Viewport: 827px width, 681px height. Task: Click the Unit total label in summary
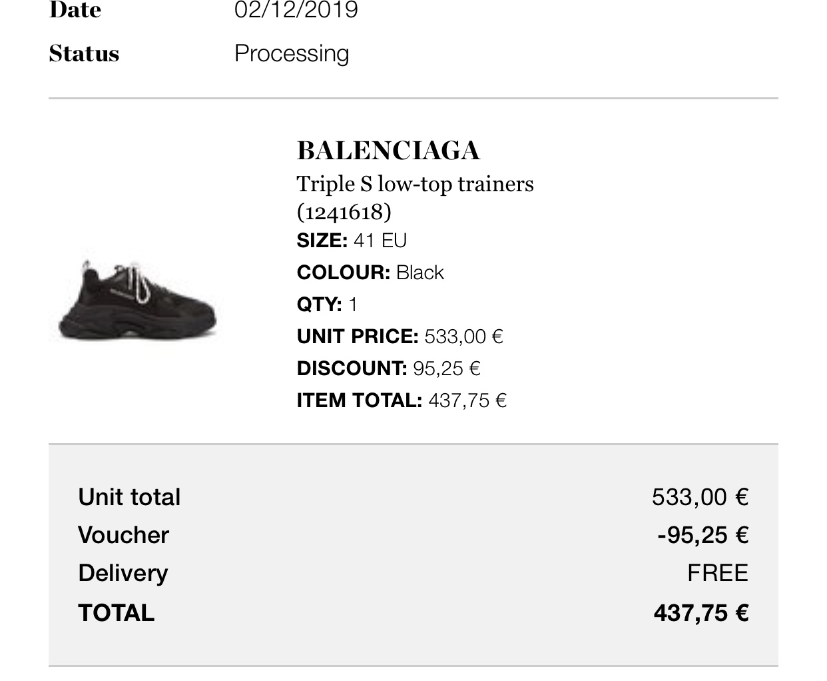(129, 497)
